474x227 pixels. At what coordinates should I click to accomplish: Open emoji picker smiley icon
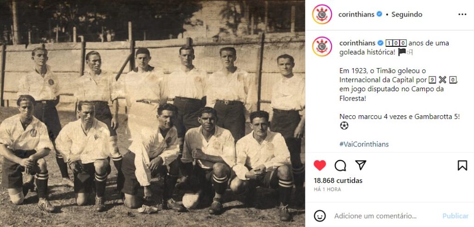[320, 216]
